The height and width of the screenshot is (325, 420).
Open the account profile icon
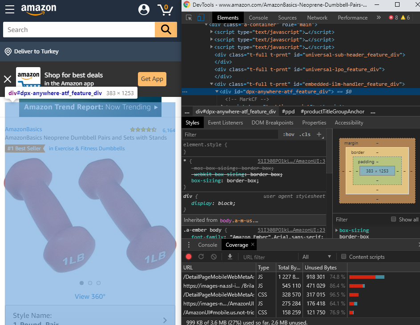point(144,10)
